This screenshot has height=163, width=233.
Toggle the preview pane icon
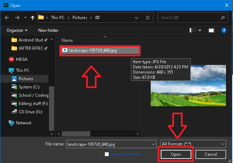(x=211, y=30)
